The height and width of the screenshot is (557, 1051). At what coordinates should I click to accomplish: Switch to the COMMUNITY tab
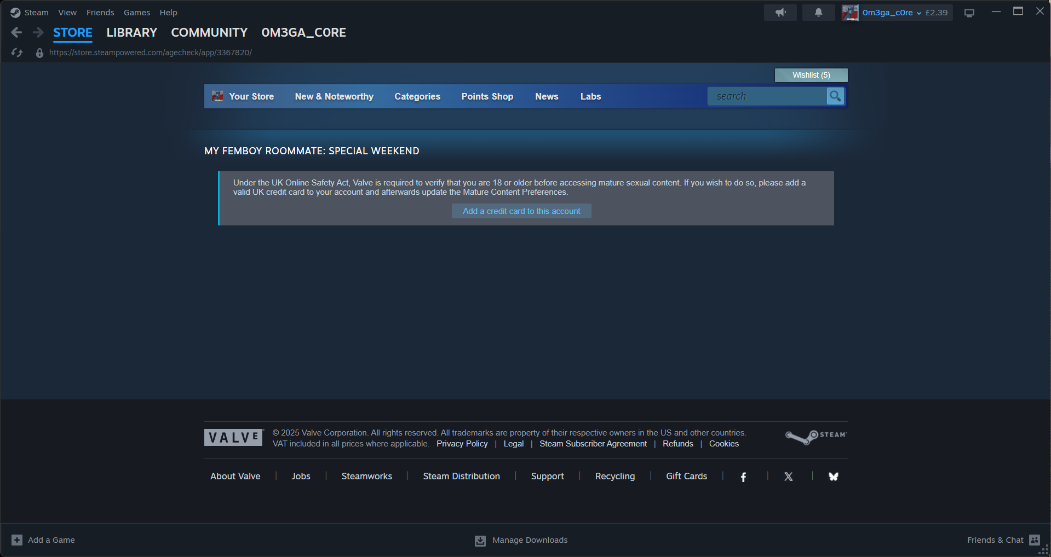tap(209, 33)
